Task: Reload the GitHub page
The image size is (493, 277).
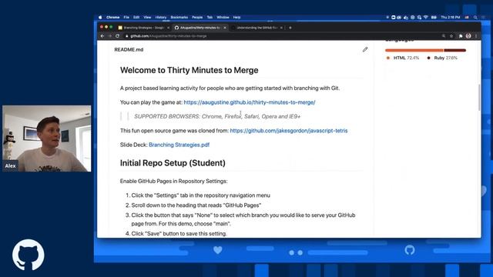Action: pos(117,36)
